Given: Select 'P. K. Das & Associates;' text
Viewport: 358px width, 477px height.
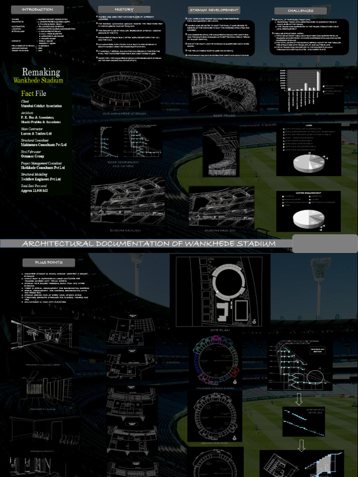Looking at the screenshot, I should pyautogui.click(x=37, y=117).
